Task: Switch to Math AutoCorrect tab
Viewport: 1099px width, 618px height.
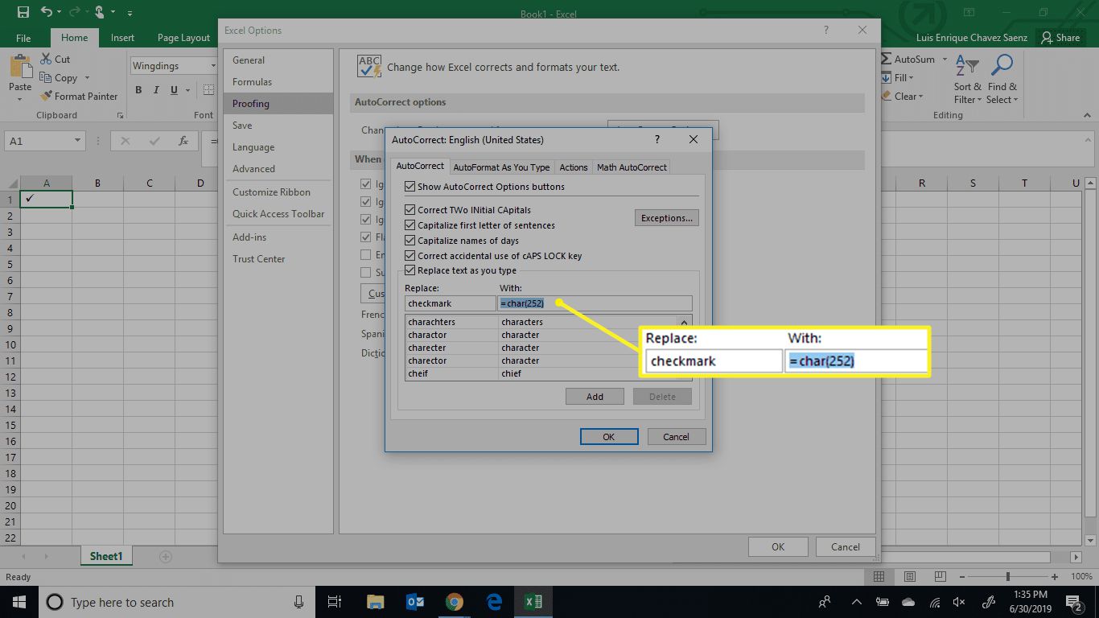Action: point(632,167)
